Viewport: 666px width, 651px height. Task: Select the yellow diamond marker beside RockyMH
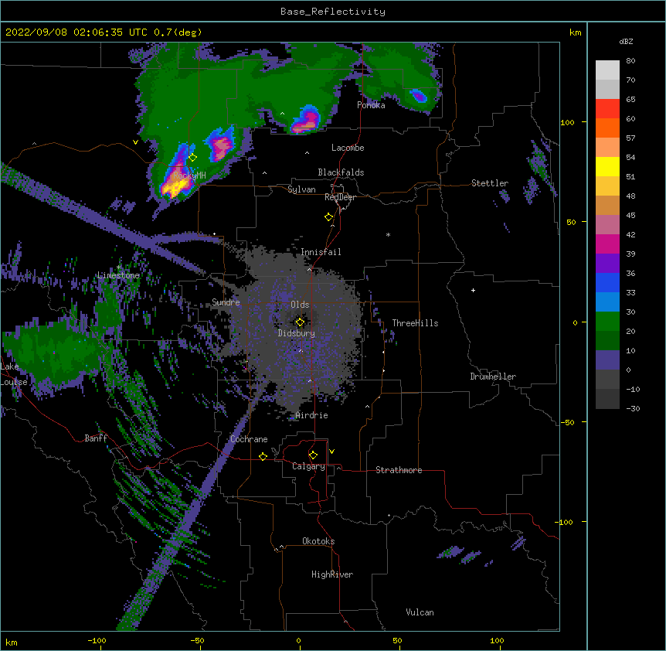192,158
